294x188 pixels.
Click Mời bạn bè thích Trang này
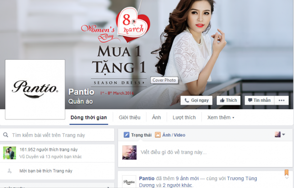(x=46, y=171)
